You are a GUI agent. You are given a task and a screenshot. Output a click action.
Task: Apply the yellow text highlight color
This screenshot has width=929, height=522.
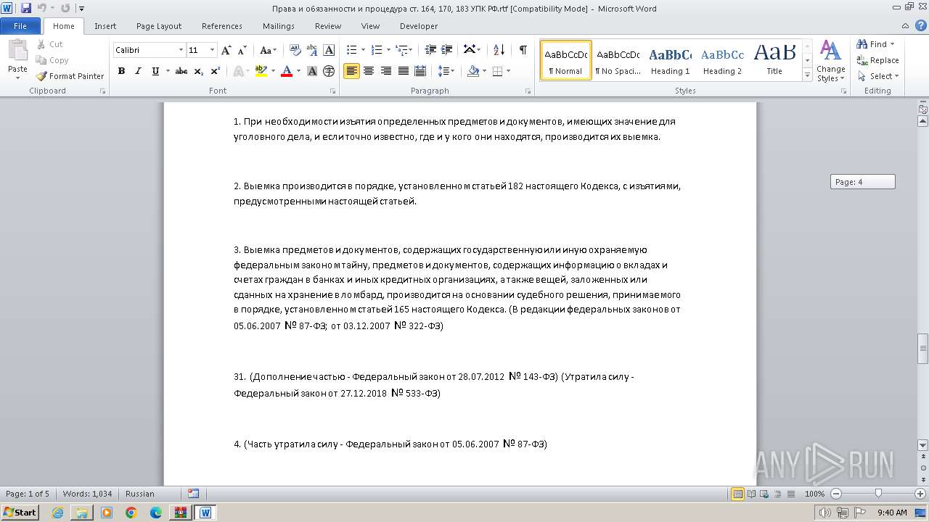coord(261,71)
